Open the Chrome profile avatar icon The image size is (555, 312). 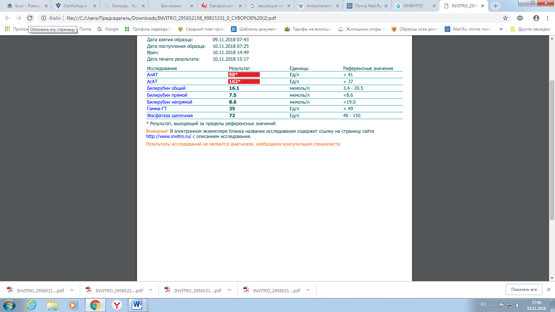point(536,18)
